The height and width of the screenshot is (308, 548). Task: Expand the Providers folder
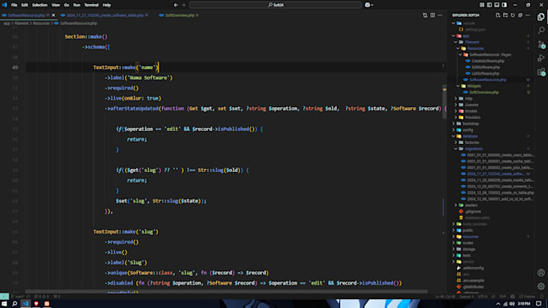pos(456,117)
